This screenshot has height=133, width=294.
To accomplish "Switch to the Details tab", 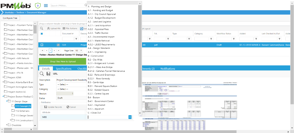I will pyautogui.click(x=46, y=69).
